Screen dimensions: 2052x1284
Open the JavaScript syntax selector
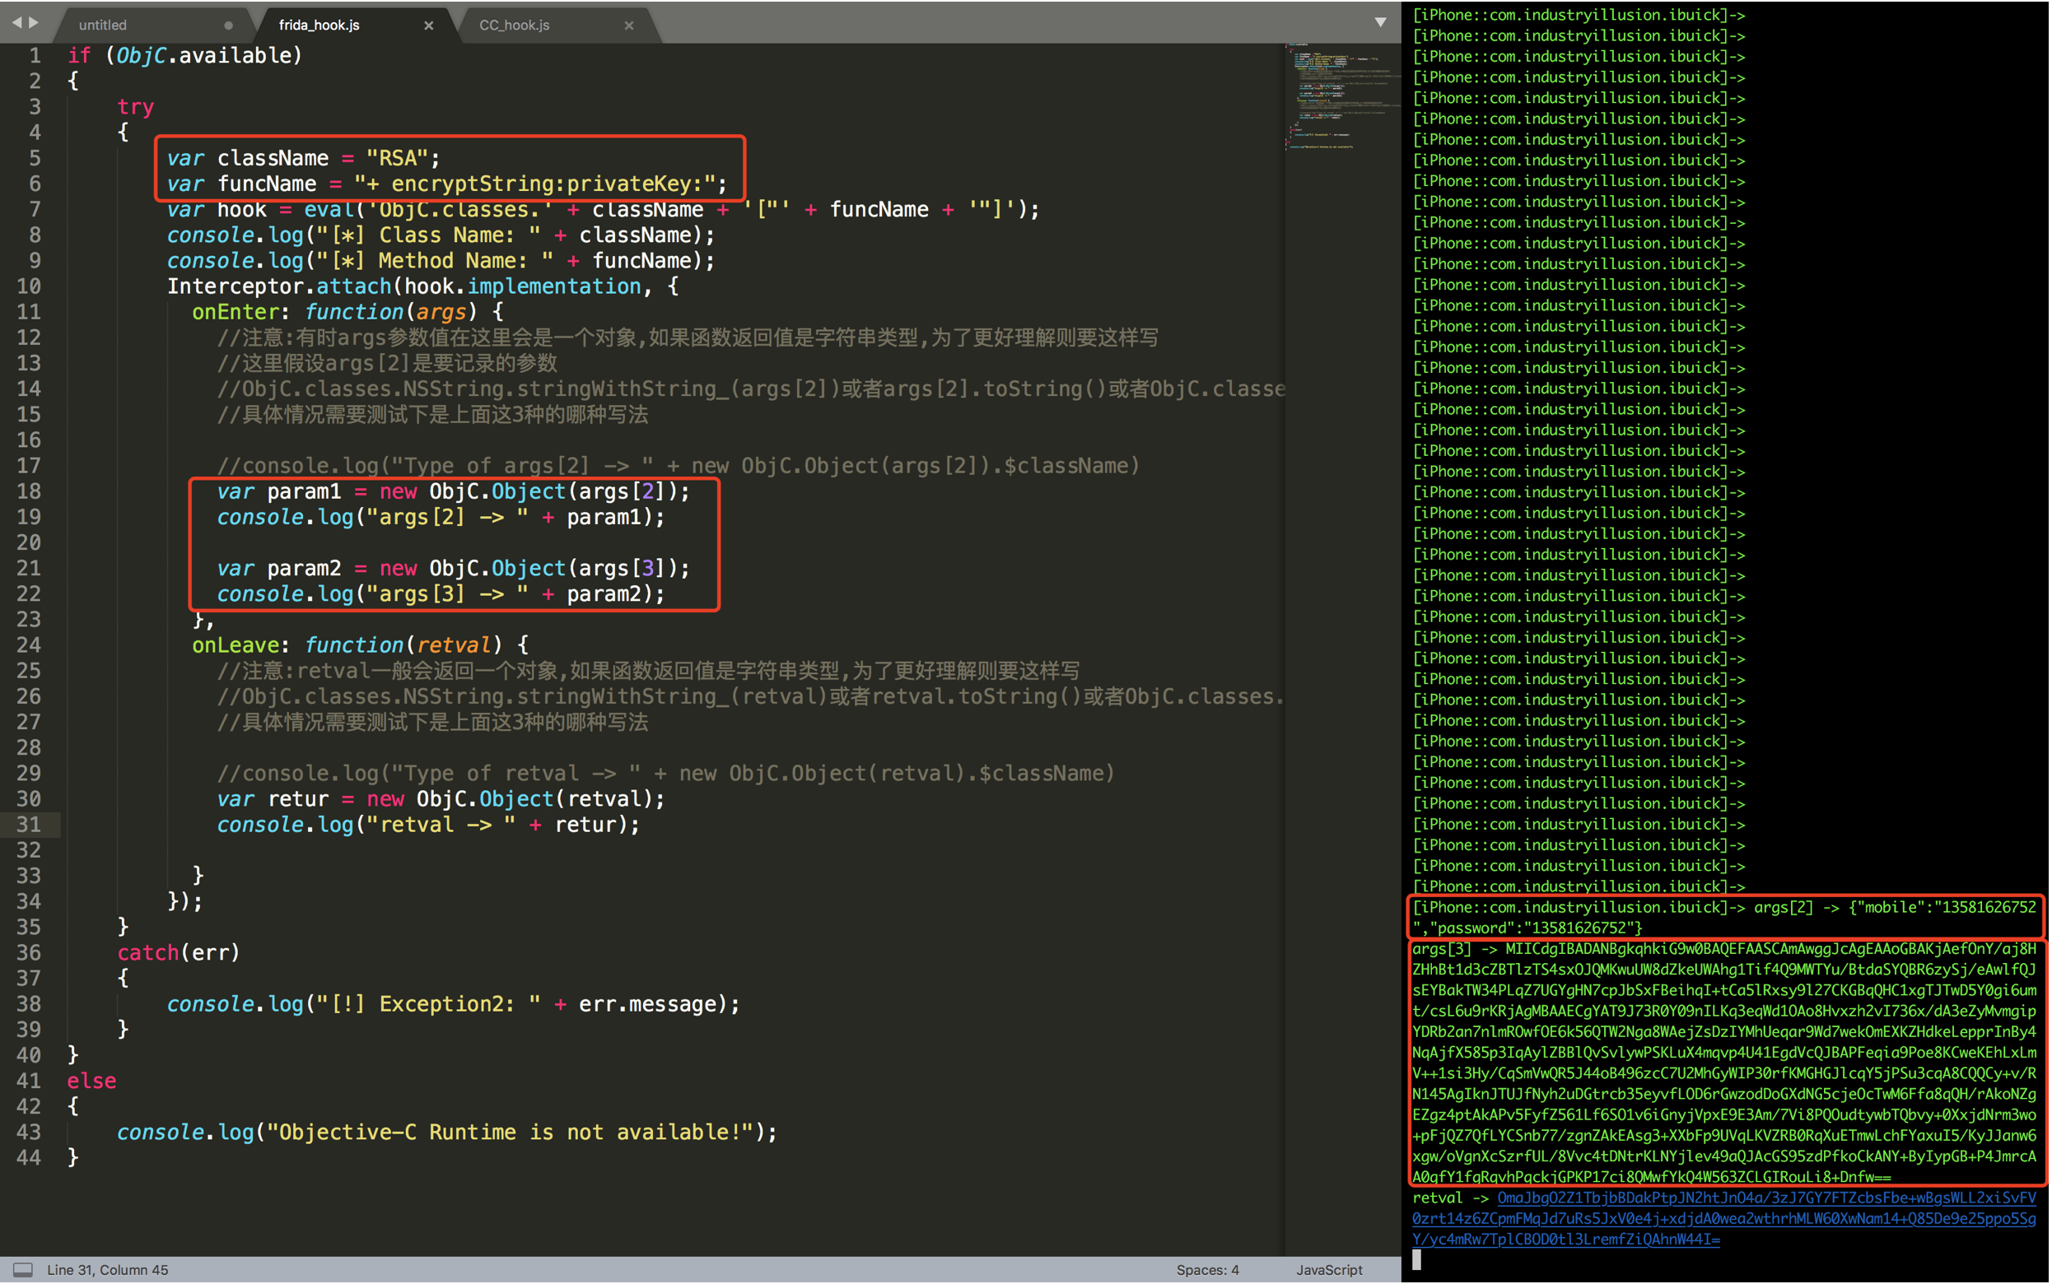pyautogui.click(x=1329, y=1269)
